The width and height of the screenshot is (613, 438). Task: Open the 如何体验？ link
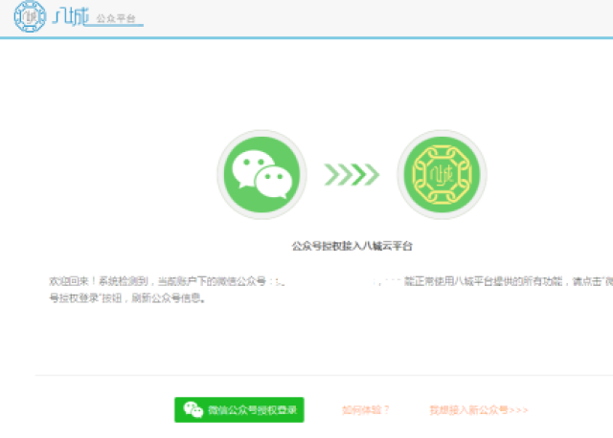click(366, 410)
